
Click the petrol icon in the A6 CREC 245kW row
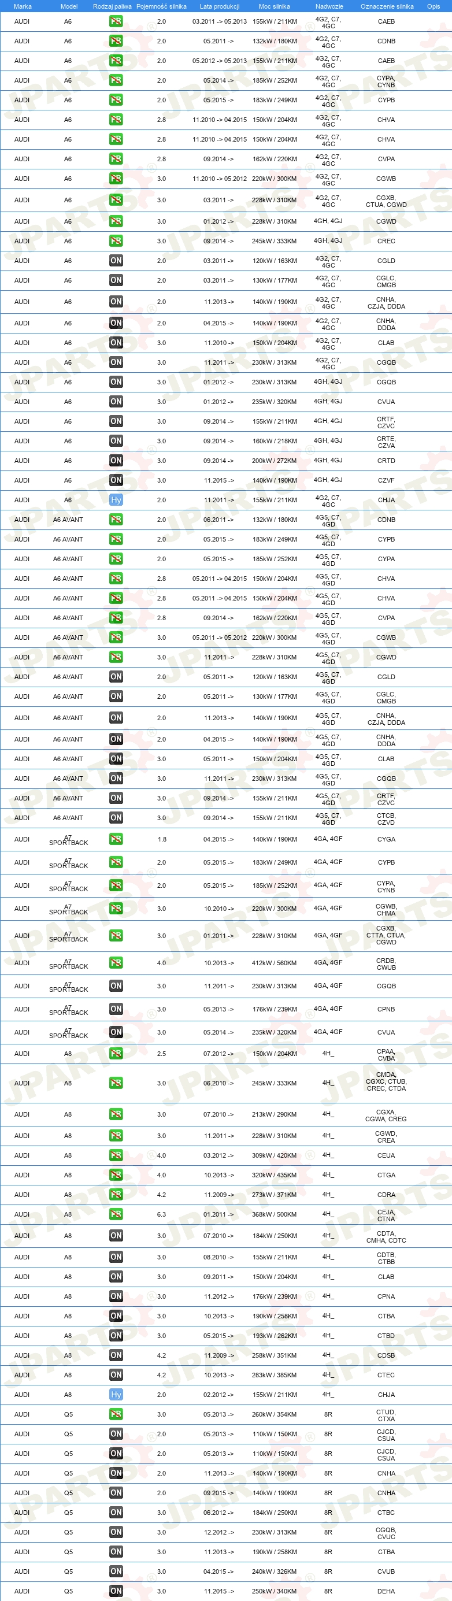point(116,241)
